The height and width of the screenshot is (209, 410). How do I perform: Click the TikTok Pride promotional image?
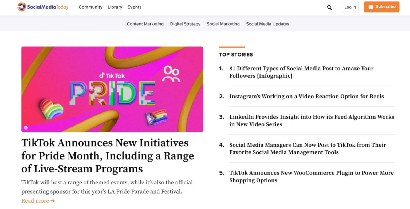pos(112,89)
